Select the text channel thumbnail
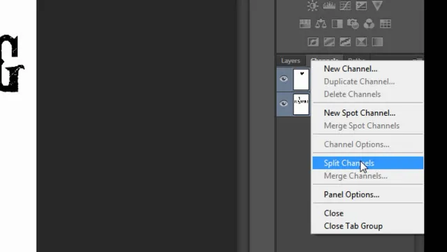This screenshot has height=252, width=447. (301, 104)
